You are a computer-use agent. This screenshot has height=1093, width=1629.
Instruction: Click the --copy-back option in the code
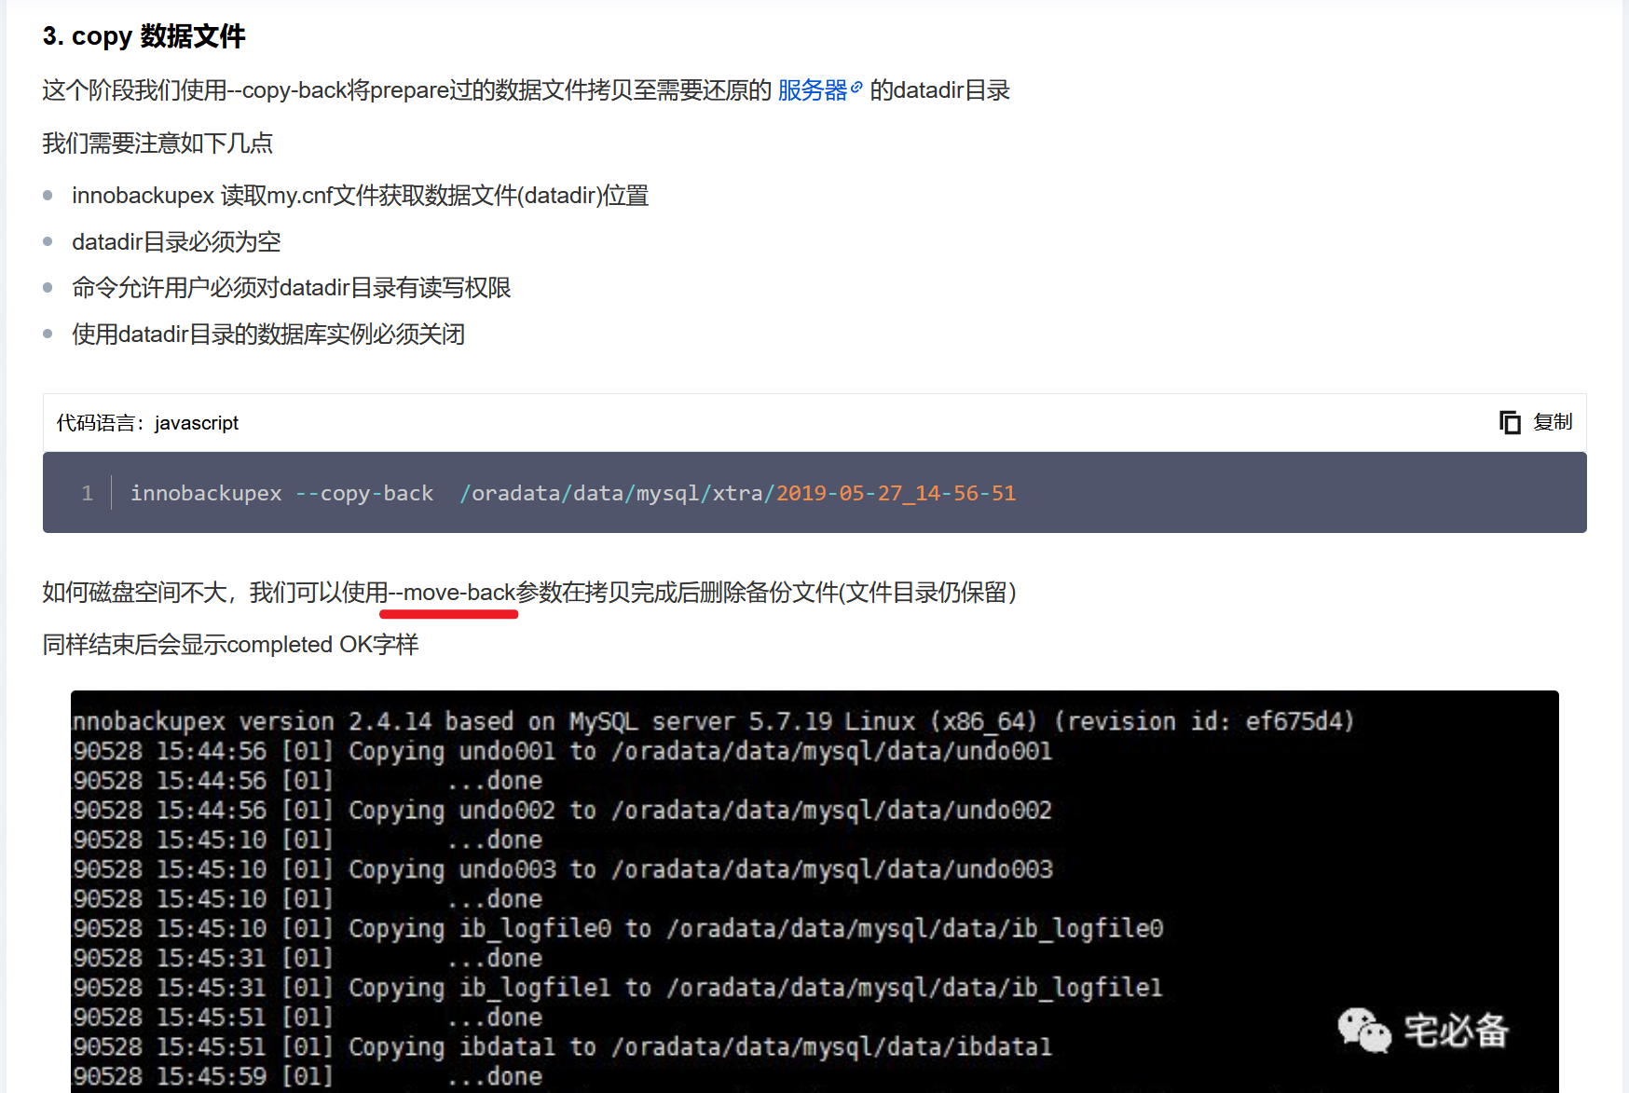coord(364,493)
